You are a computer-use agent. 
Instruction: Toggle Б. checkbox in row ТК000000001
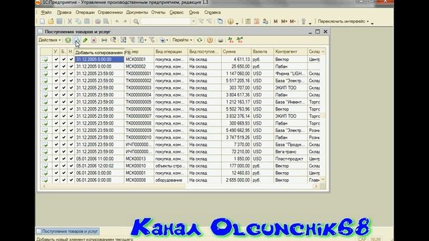[64, 74]
